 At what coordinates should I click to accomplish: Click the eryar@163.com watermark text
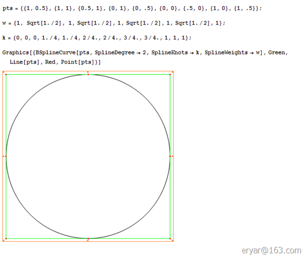271,251
